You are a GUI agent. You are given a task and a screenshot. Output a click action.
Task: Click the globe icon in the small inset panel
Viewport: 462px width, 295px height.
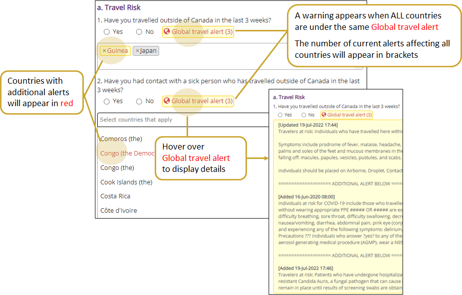click(324, 115)
